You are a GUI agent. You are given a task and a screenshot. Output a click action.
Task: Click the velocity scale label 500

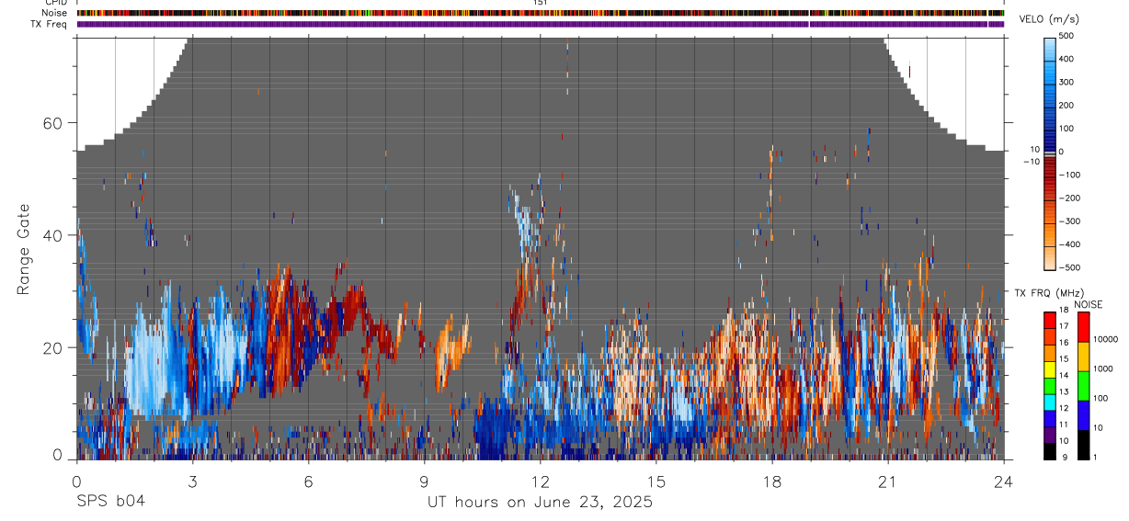coord(1066,36)
